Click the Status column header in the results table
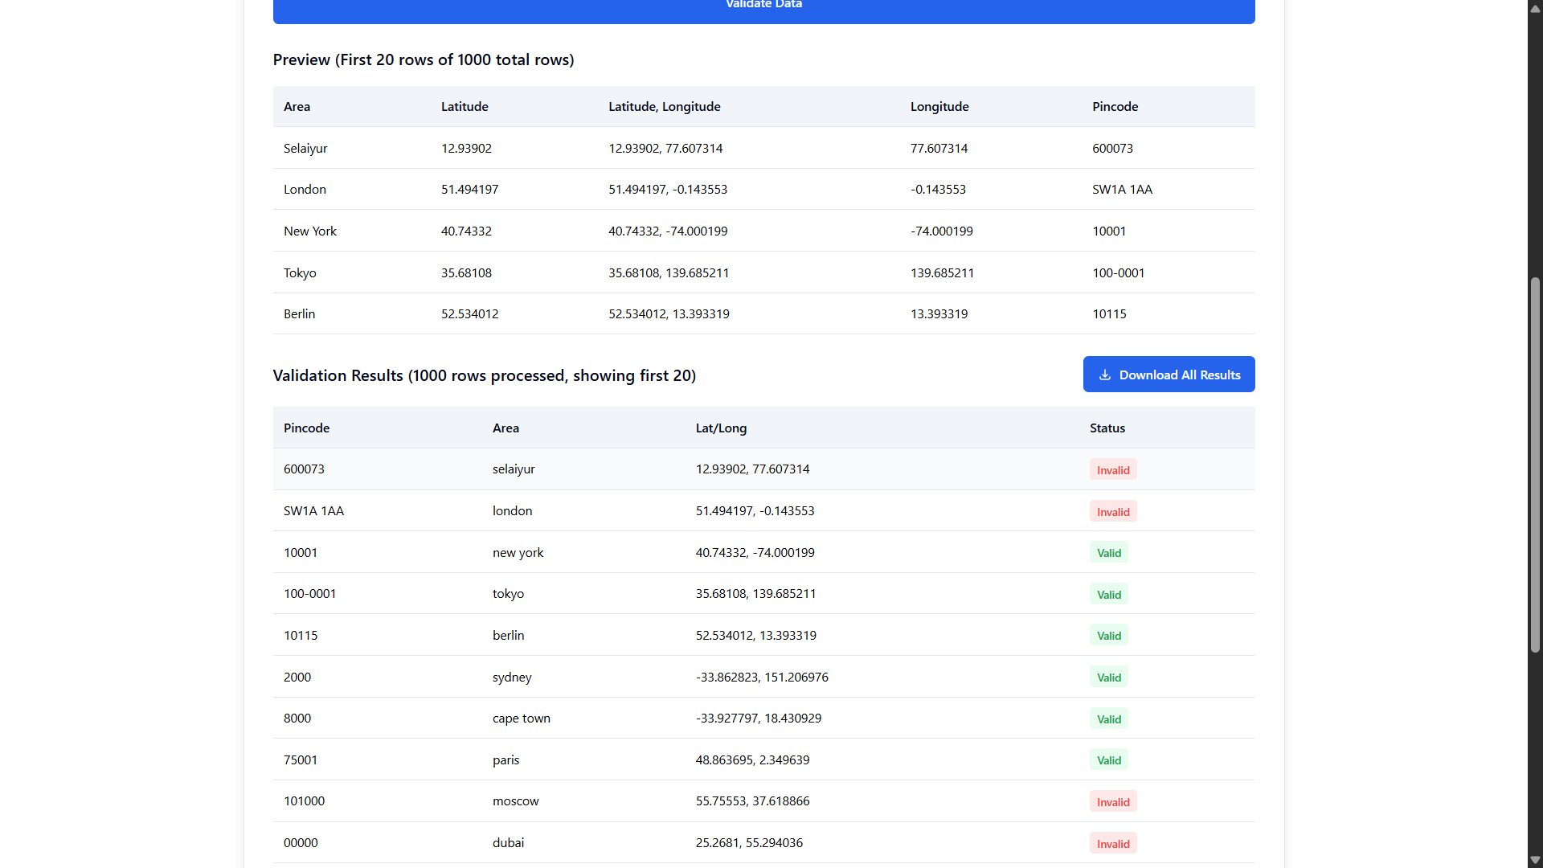Image resolution: width=1543 pixels, height=868 pixels. [x=1107, y=428]
